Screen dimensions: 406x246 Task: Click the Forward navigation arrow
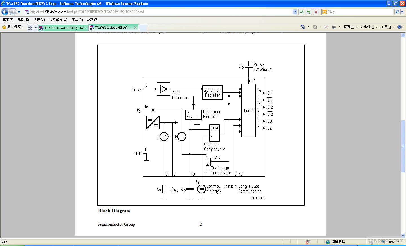[x=13, y=12]
